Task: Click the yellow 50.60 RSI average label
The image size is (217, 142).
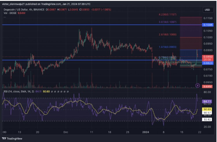Action: 207,109
